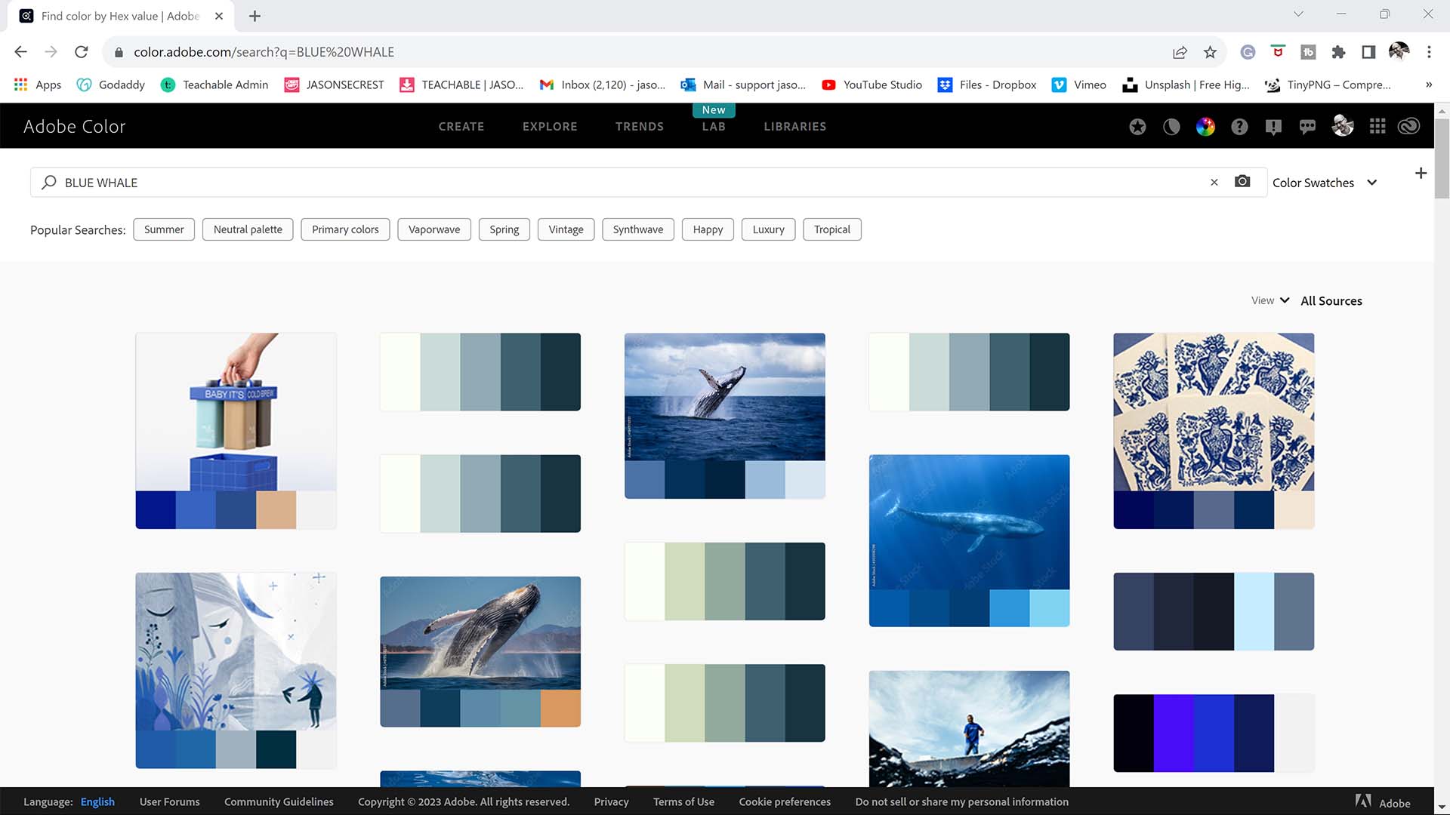Click the search magnifier icon beside BLUE WHALE
This screenshot has width=1450, height=815.
pos(49,183)
